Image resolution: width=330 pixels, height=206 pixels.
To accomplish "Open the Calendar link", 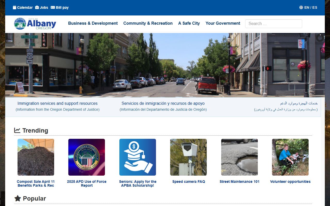I will click(25, 7).
